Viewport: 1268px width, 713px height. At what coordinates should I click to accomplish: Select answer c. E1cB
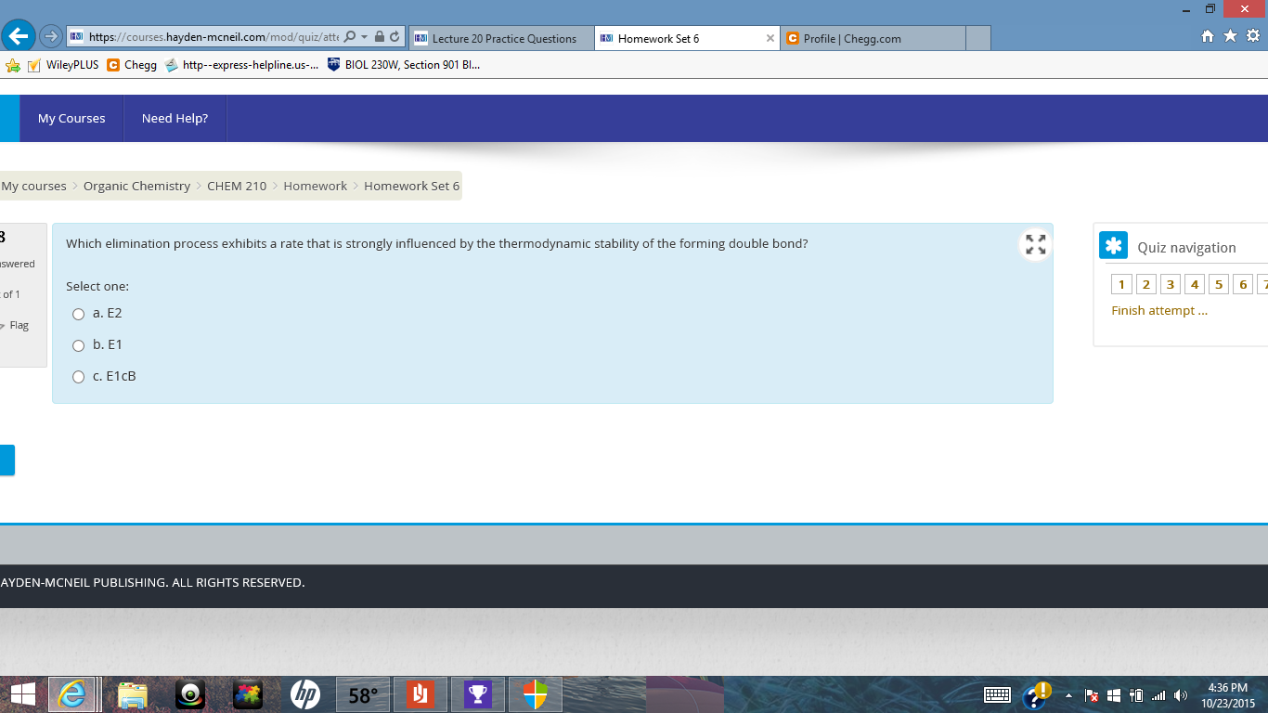click(x=79, y=377)
